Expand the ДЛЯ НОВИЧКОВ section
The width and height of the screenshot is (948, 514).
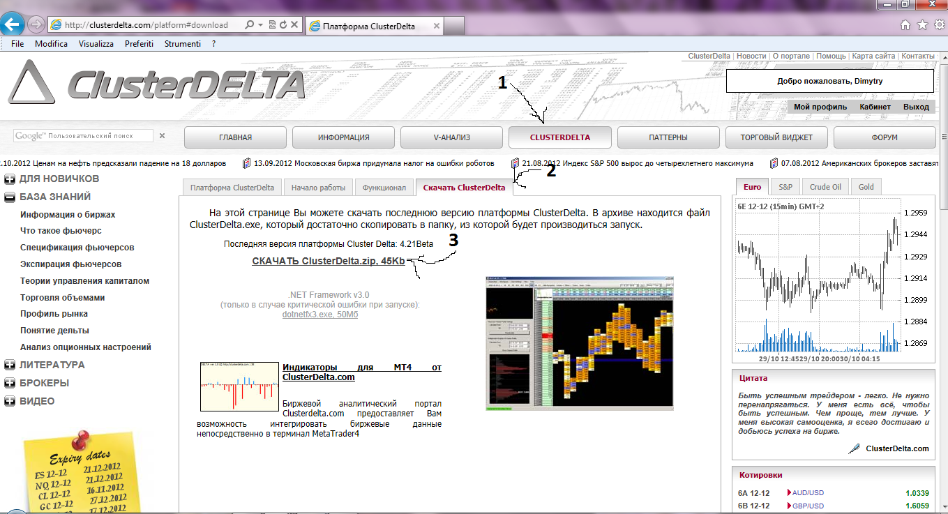10,179
